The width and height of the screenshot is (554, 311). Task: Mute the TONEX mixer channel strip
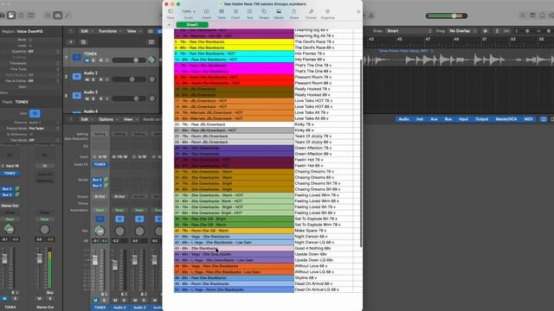pyautogui.click(x=95, y=300)
